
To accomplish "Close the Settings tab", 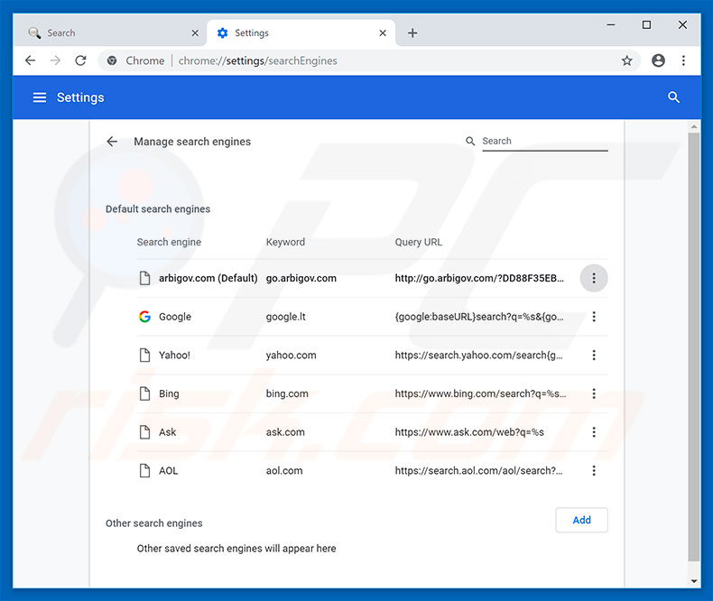I will (x=383, y=32).
